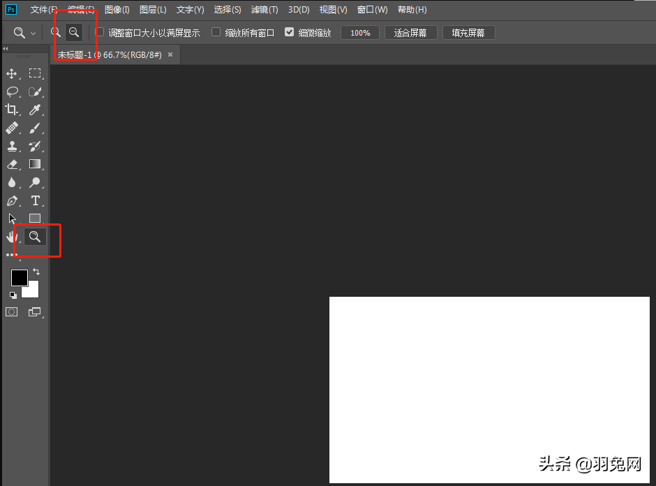Uncheck the 细微缩放 checkbox
The height and width of the screenshot is (486, 656).
[290, 32]
